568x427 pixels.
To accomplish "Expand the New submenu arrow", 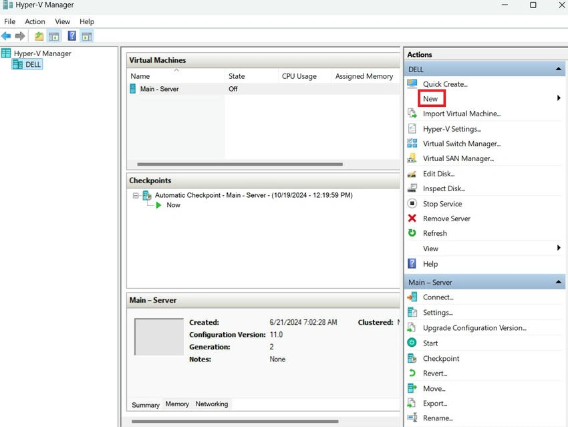I will coord(559,98).
